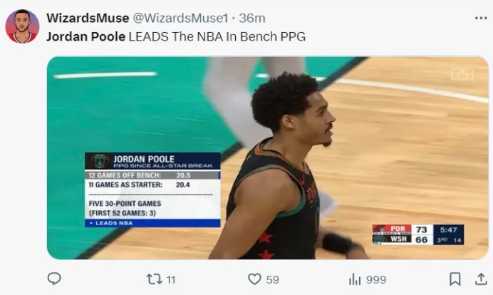493x295 pixels.
Task: Open view analytics bar chart icon
Action: click(x=355, y=279)
